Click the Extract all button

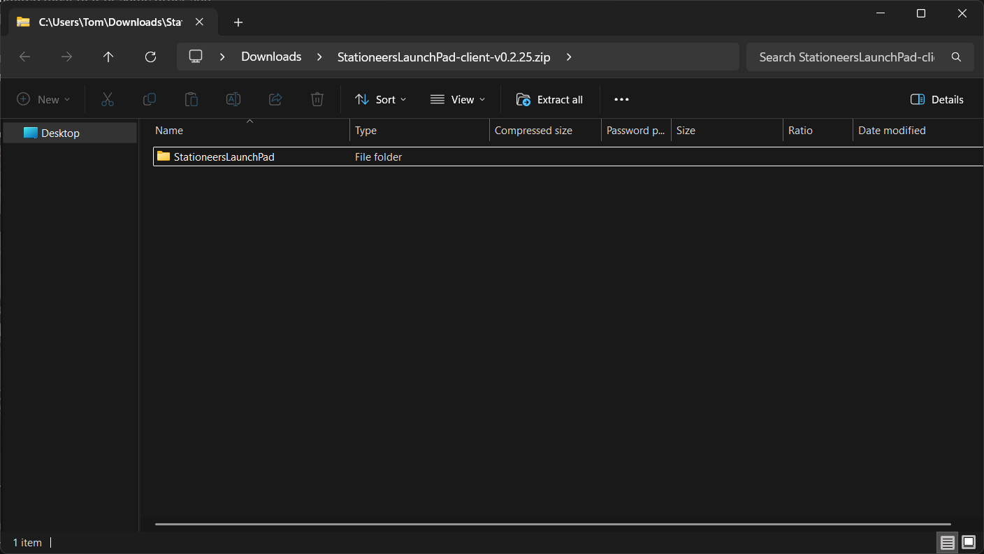(549, 100)
